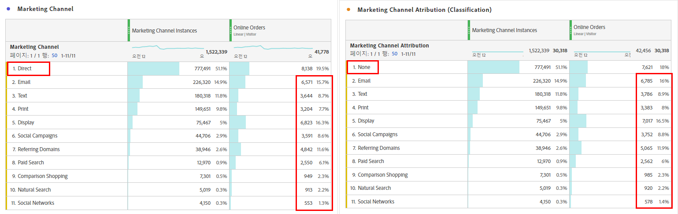Click green handle on Online Orders column totaling 42,456
This screenshot has width=678, height=214.
(x=571, y=30)
